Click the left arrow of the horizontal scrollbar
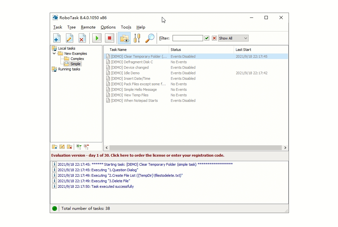This screenshot has height=227, width=338. click(x=107, y=148)
